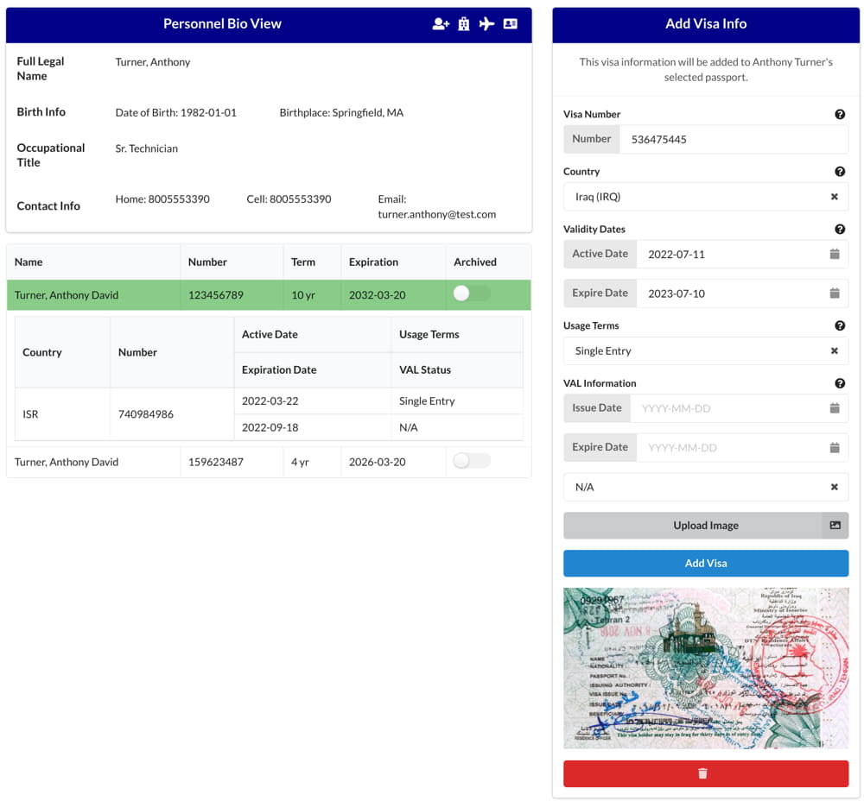This screenshot has width=864, height=801.
Task: Click the help icon for VAL Information
Action: pyautogui.click(x=839, y=384)
